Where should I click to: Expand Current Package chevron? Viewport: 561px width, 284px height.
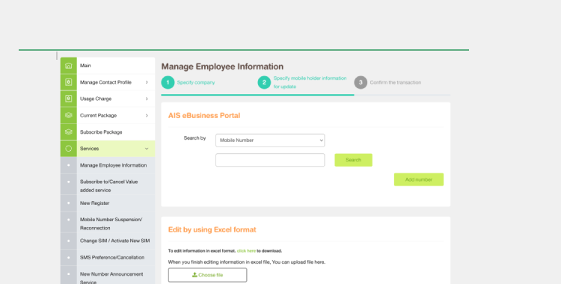click(147, 116)
